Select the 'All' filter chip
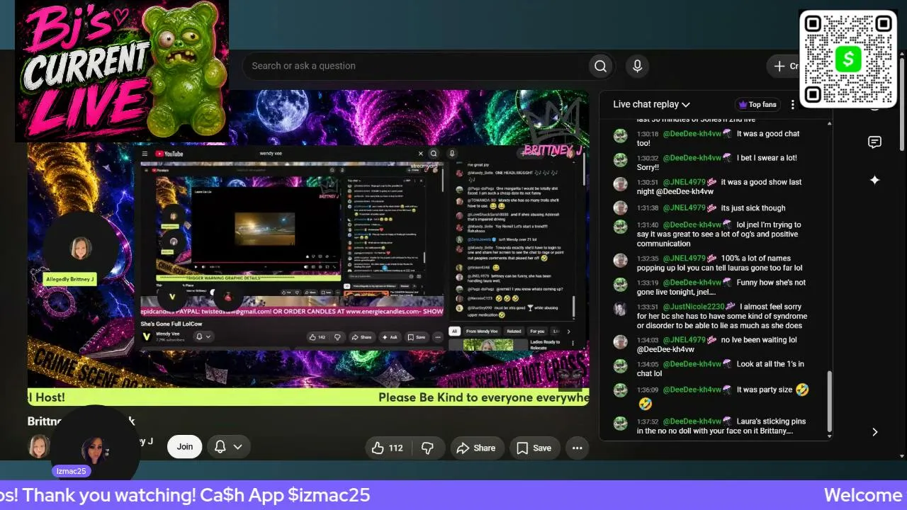This screenshot has width=907, height=510. point(455,331)
